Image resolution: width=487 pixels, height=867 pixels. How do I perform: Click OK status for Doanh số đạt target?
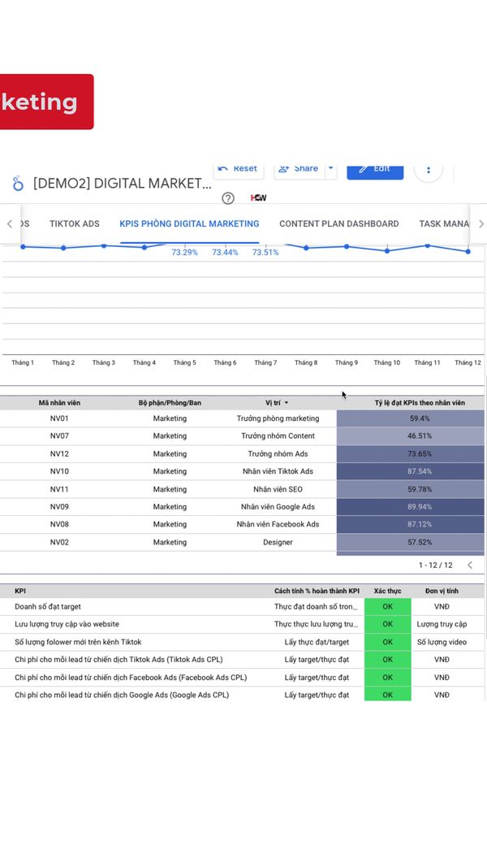pos(388,606)
